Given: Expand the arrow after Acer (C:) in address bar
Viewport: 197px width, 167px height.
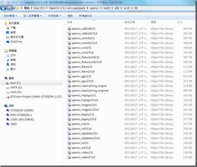Looking at the screenshot, I should pyautogui.click(x=47, y=8).
